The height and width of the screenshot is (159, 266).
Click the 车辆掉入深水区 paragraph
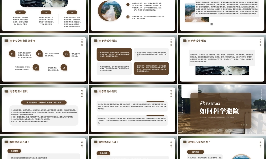(x=147, y=7)
